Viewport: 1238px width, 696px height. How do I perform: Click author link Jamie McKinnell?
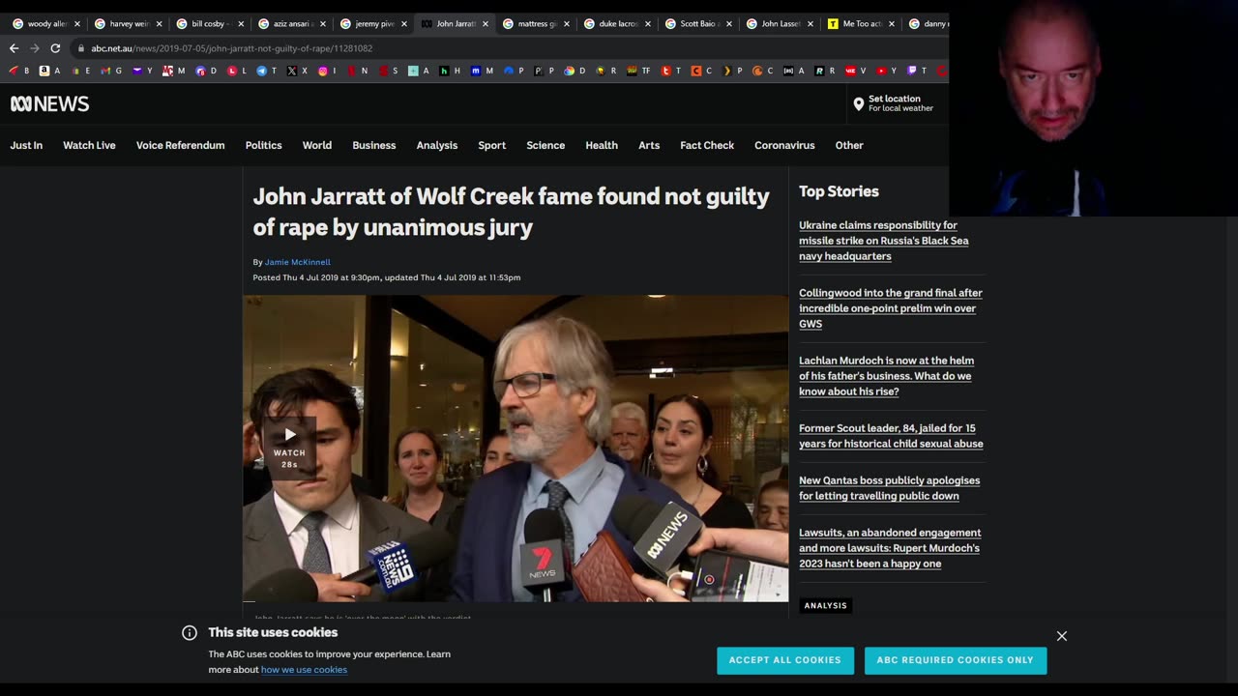298,262
